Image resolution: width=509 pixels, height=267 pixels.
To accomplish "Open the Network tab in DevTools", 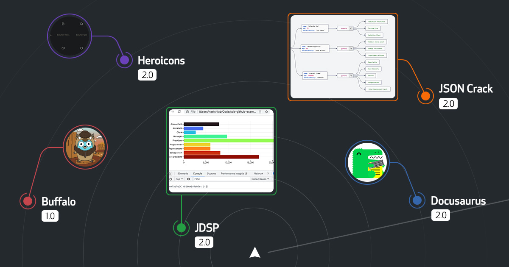I will pos(258,173).
